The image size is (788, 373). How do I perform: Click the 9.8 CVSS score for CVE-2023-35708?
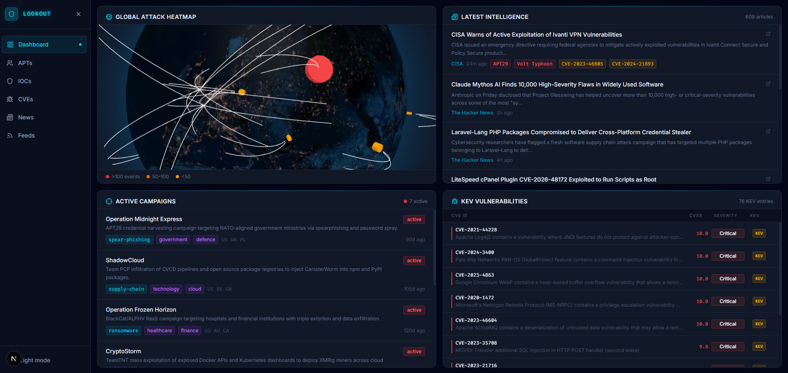[x=704, y=347]
